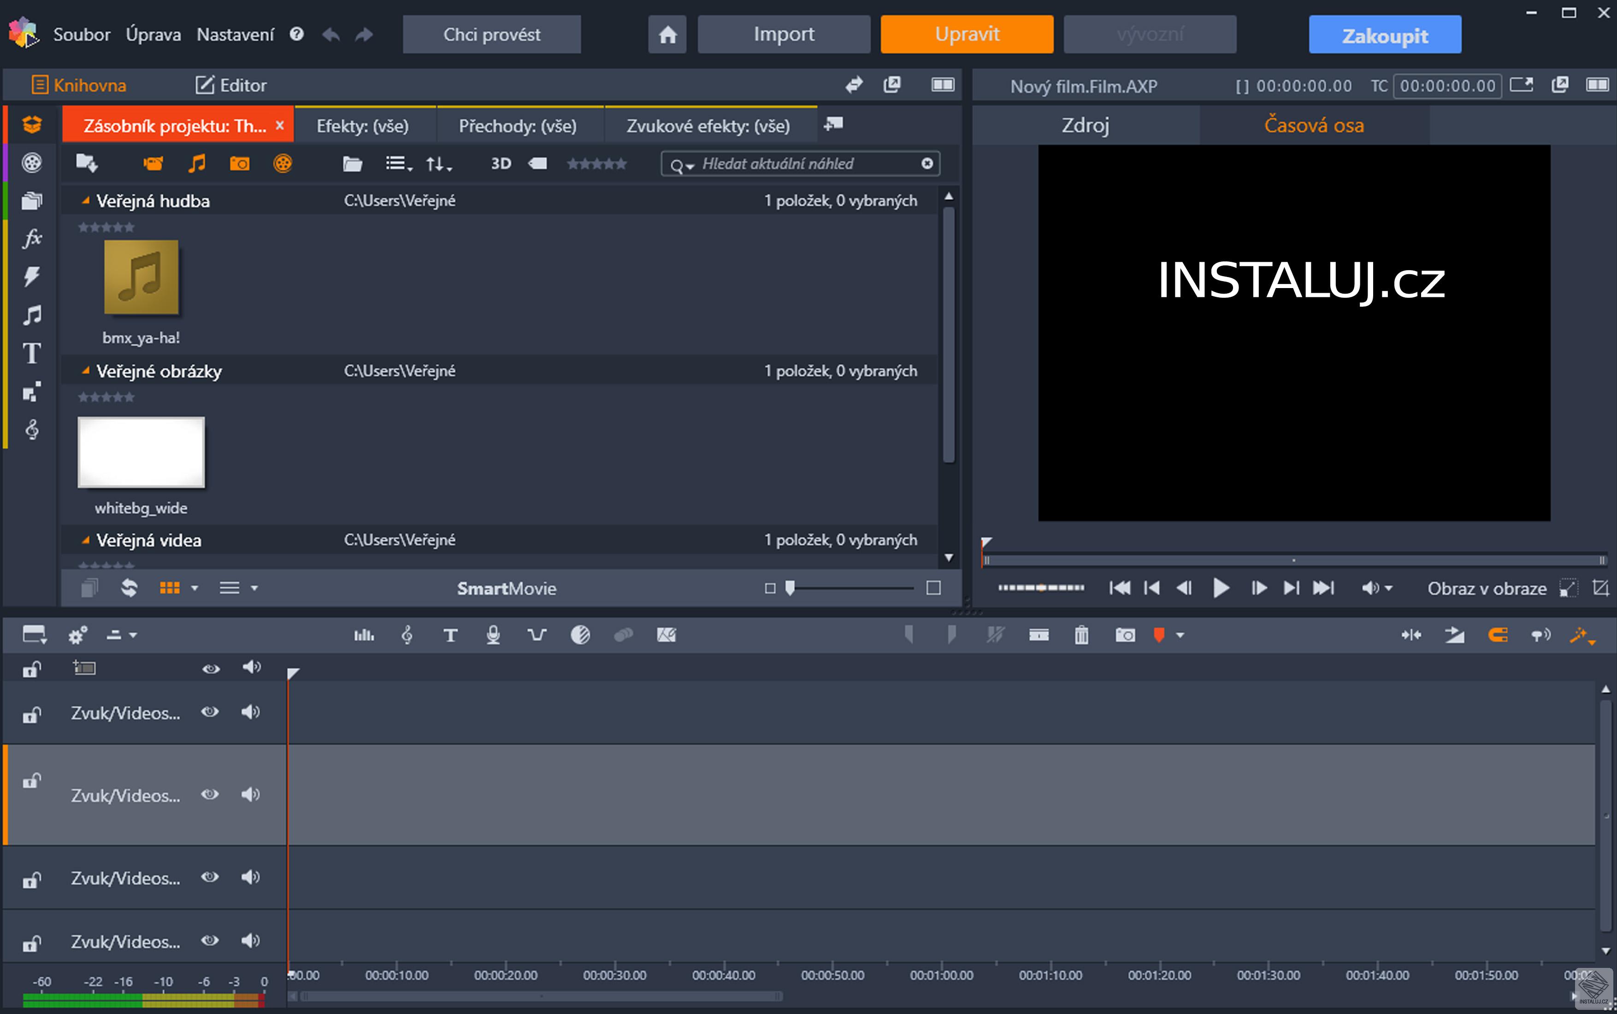Switch to the Přechody: (vše) tab
Screen dimensions: 1617x1014
[517, 126]
